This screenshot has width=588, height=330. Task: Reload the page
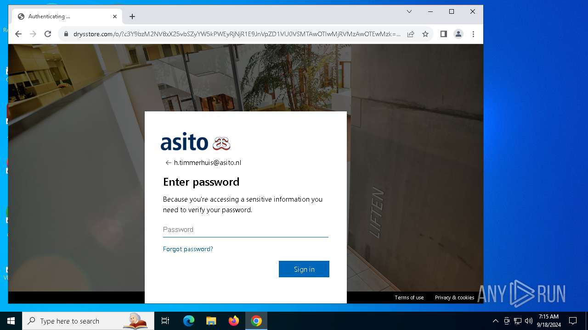pos(48,34)
